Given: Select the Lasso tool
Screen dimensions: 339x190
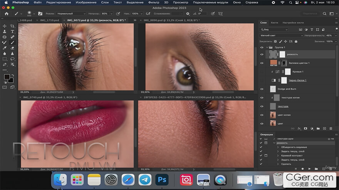Looking at the screenshot, I should [12, 59].
